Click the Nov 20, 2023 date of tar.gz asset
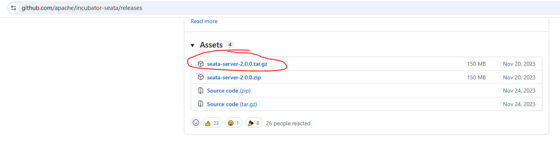This screenshot has width=560, height=144. pos(519,64)
